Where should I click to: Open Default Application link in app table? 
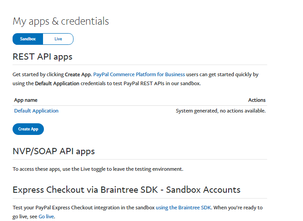(x=36, y=111)
